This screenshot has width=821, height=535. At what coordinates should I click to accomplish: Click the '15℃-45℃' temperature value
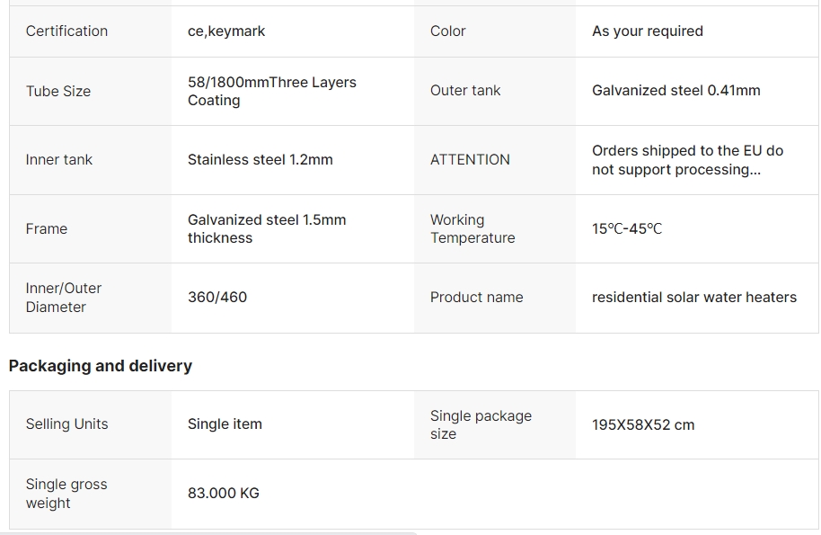(627, 229)
